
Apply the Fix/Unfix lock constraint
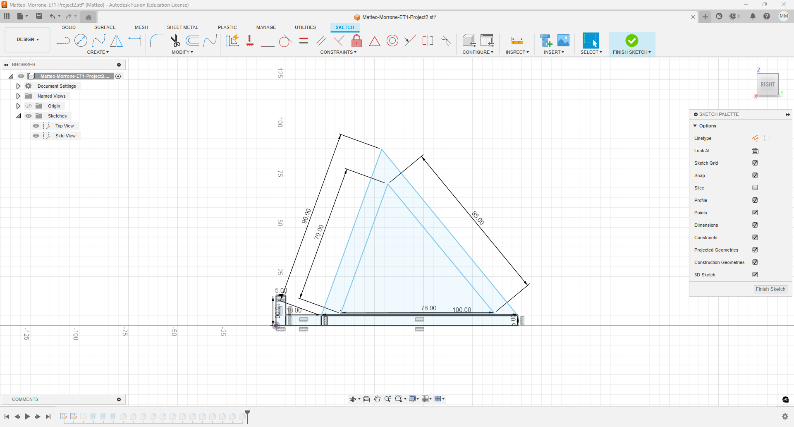tap(356, 41)
